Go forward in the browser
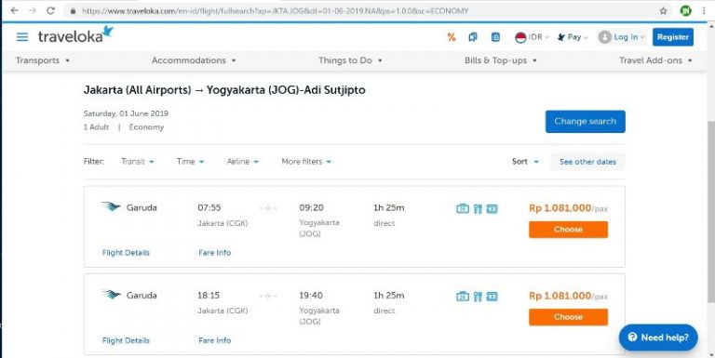This screenshot has height=358, width=715. coord(33,10)
